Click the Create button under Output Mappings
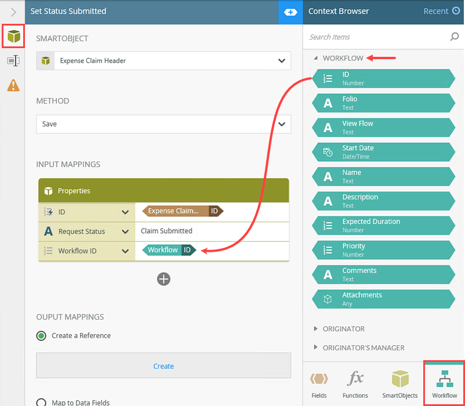Viewport: 465px width, 406px height. 164,366
